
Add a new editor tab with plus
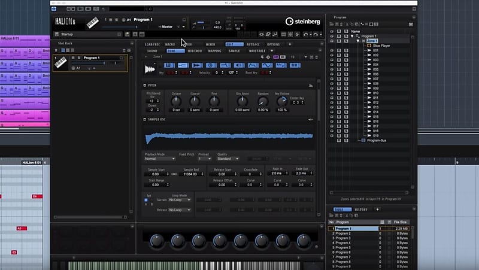tap(290, 44)
